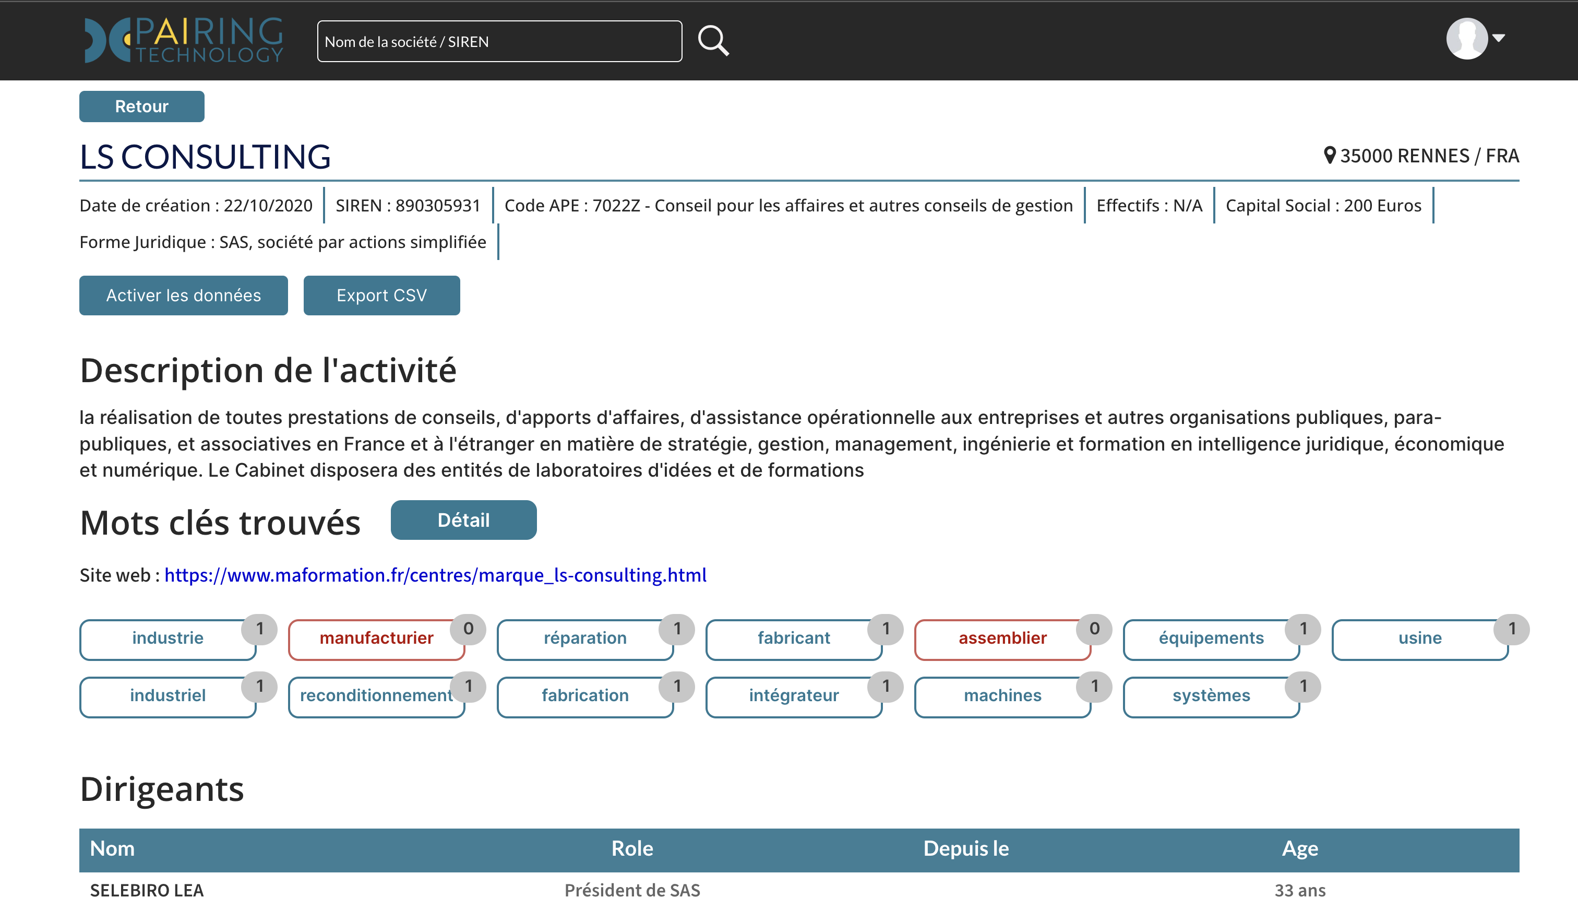Expand the profile dropdown arrow

[x=1499, y=38]
